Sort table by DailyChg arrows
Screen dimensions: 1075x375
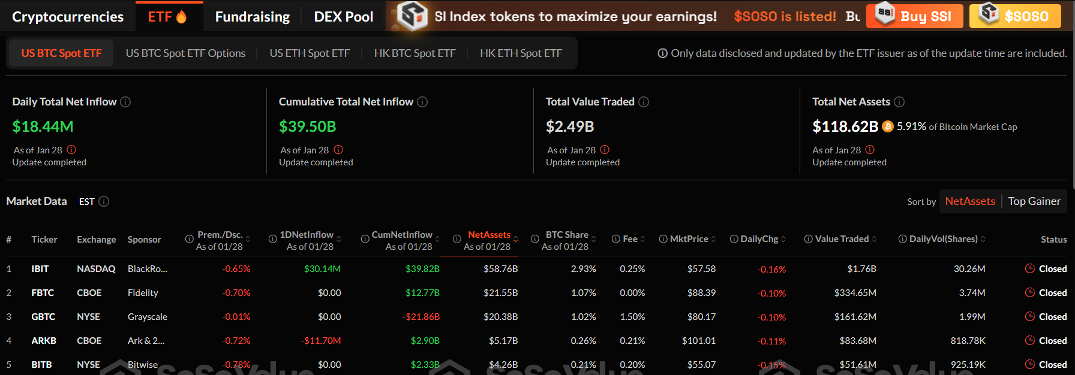pyautogui.click(x=783, y=239)
